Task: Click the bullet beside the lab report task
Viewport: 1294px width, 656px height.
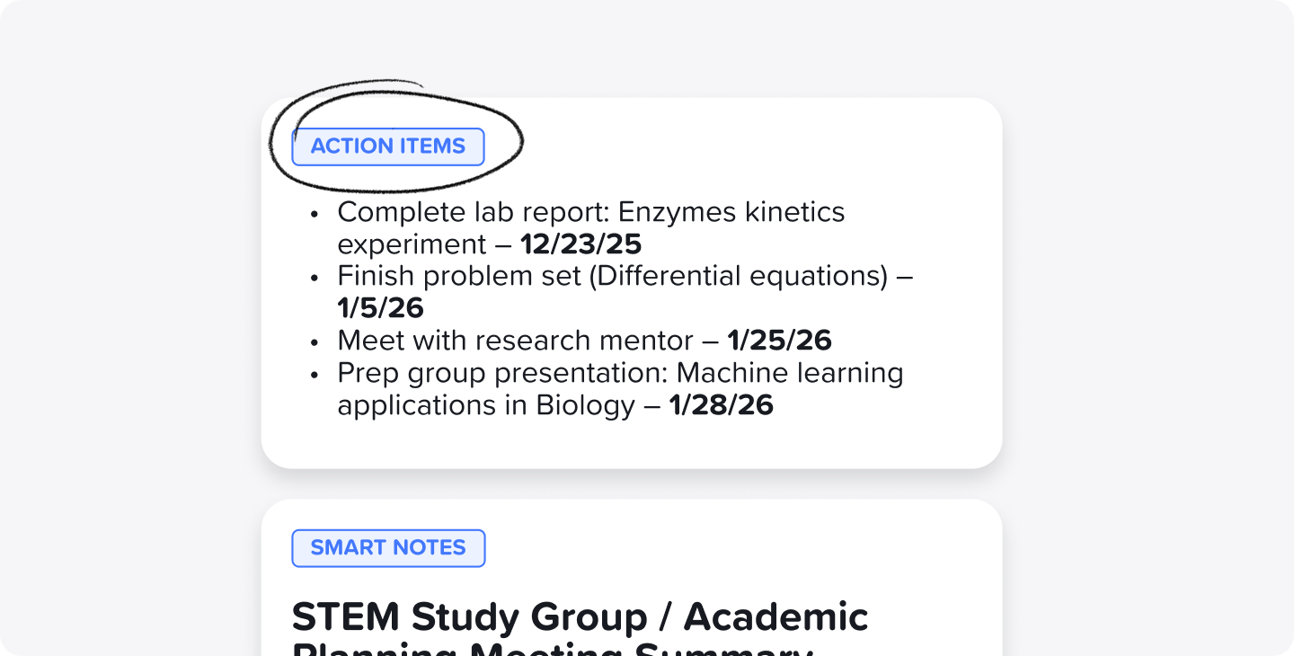Action: pos(315,214)
